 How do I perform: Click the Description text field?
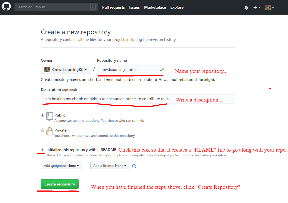[138, 99]
